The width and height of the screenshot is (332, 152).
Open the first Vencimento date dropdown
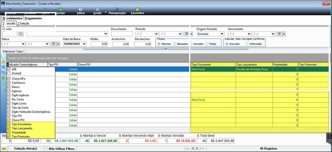tap(249, 34)
